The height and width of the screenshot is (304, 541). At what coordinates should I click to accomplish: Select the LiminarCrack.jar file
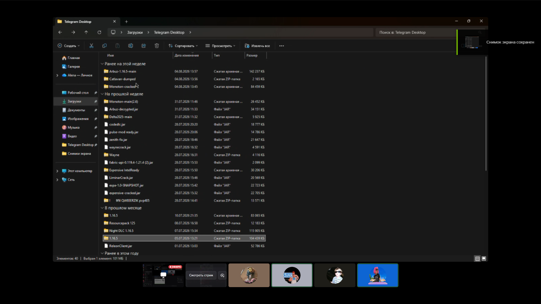pyautogui.click(x=184, y=178)
